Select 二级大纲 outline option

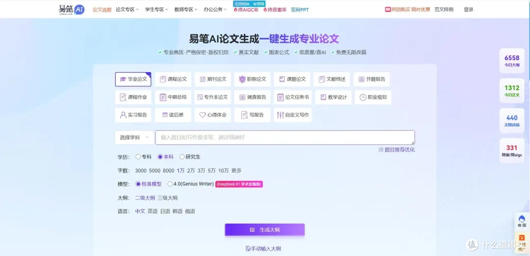click(x=145, y=198)
